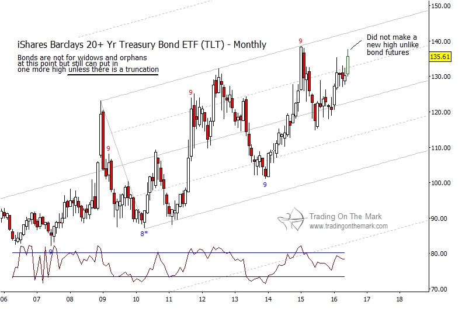462x312 pixels.
Task: Select the 13 year label on time axis
Action: point(235,299)
